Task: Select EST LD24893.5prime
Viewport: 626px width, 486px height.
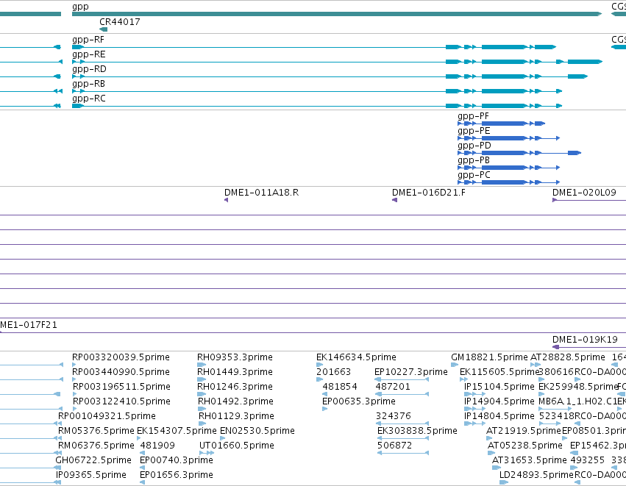Action: (536, 475)
